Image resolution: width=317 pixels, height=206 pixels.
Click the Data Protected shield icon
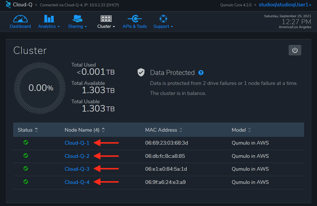click(x=141, y=72)
